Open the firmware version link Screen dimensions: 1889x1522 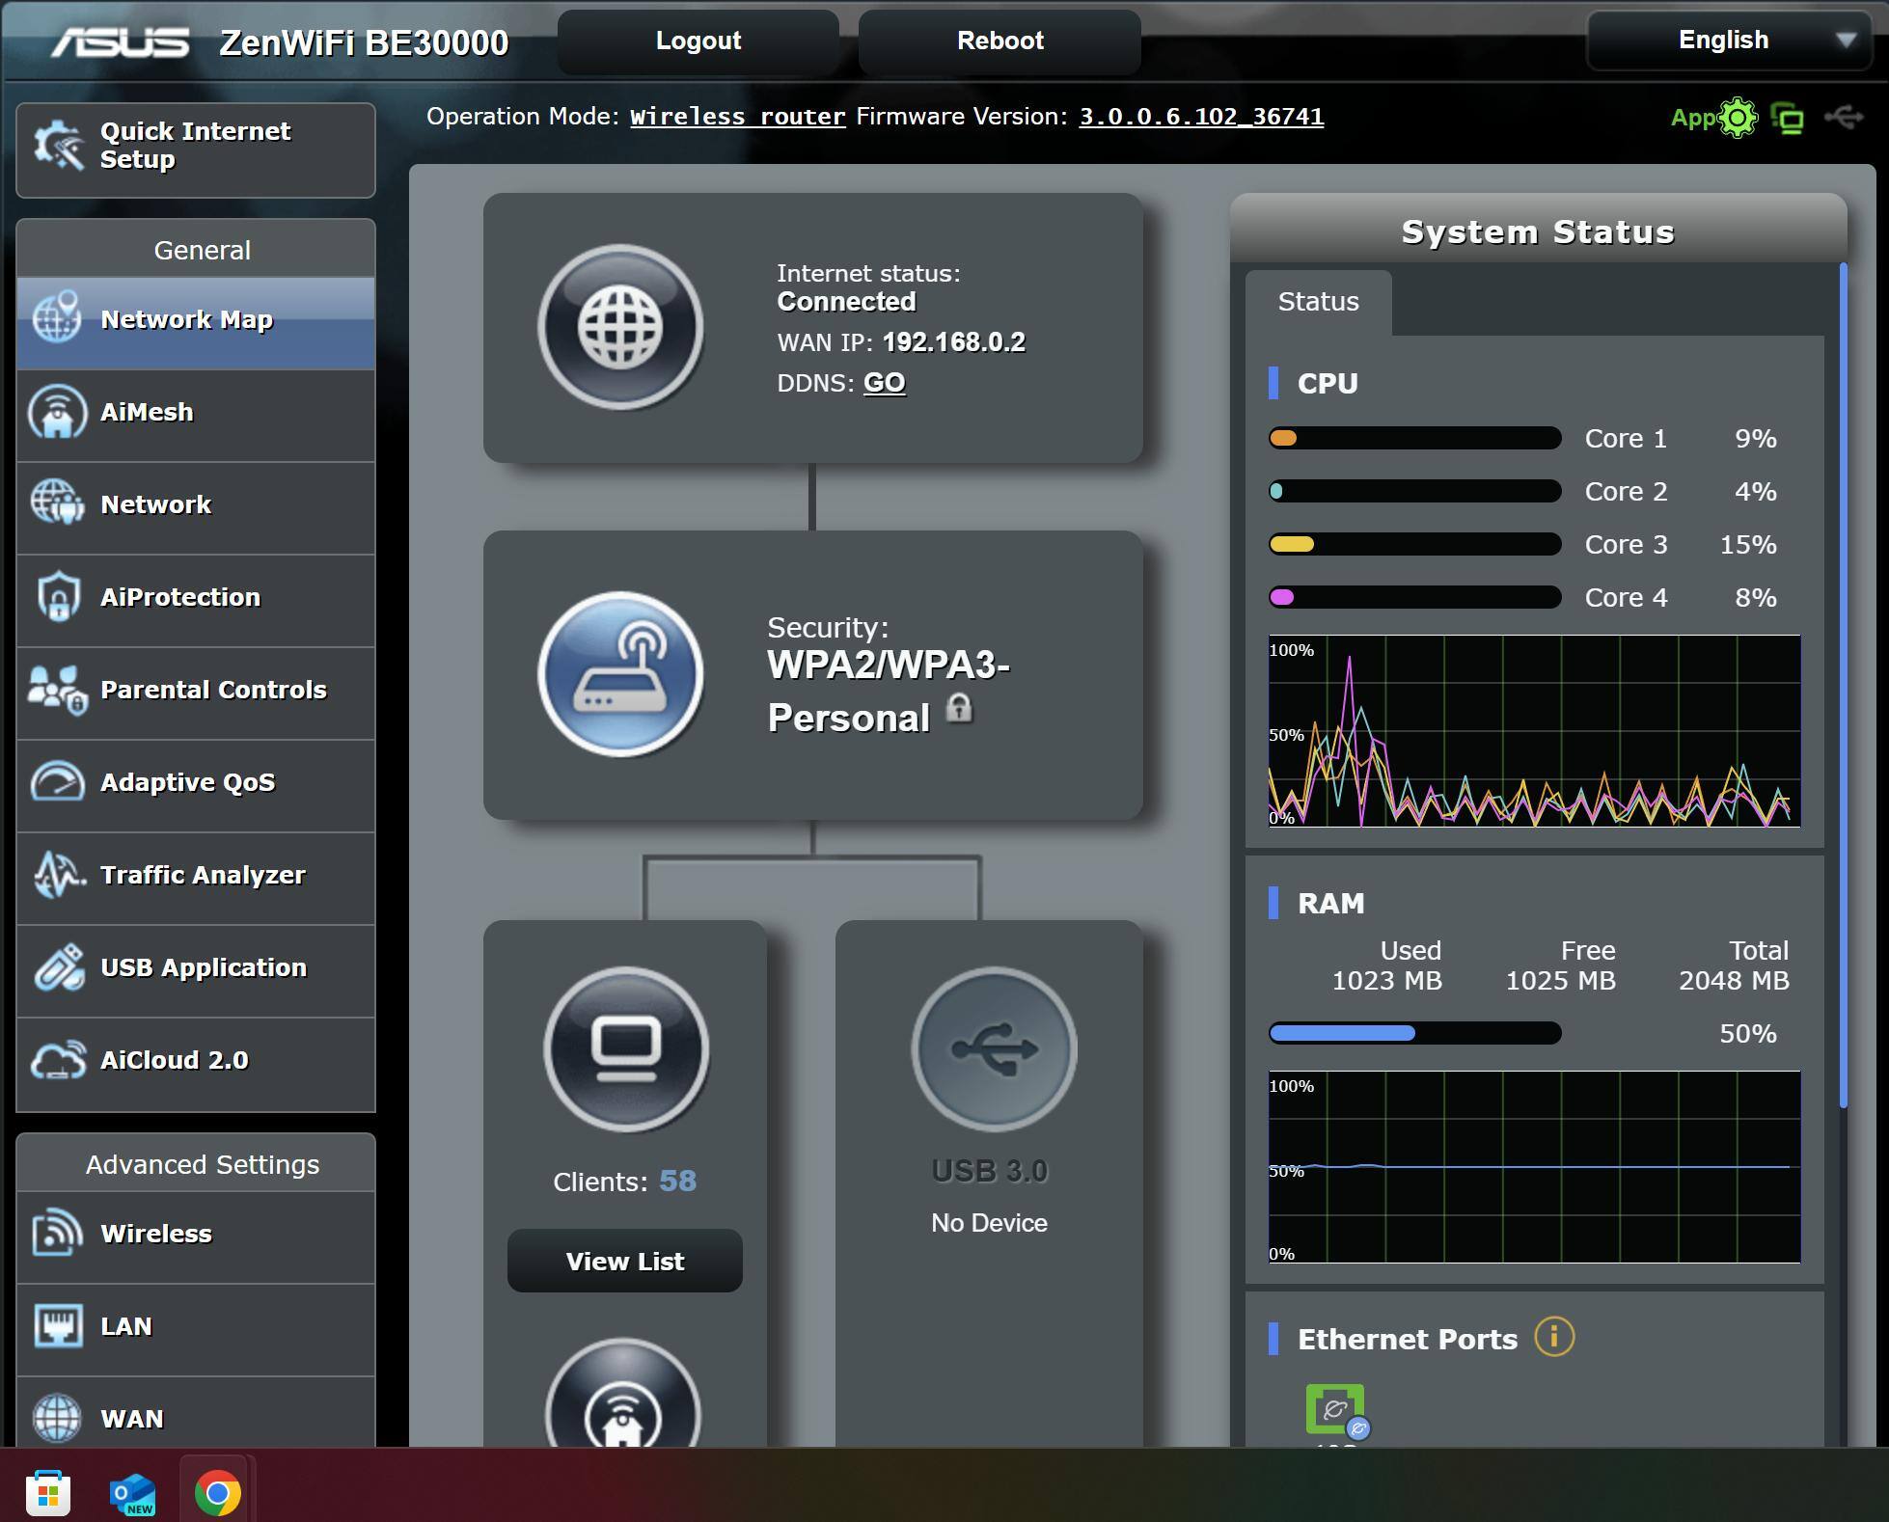pos(1200,117)
